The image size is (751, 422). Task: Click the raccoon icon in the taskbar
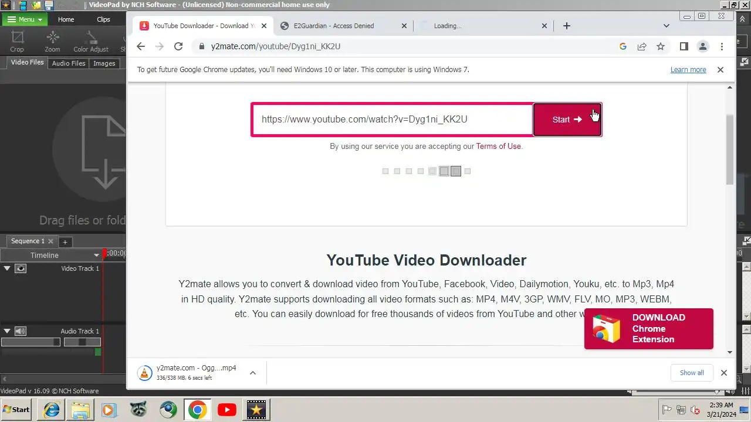tap(138, 410)
